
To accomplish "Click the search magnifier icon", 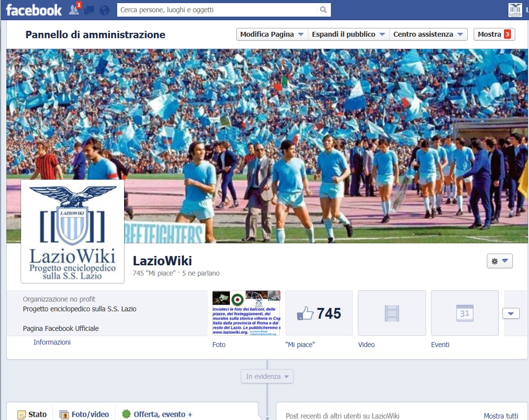I will (323, 10).
